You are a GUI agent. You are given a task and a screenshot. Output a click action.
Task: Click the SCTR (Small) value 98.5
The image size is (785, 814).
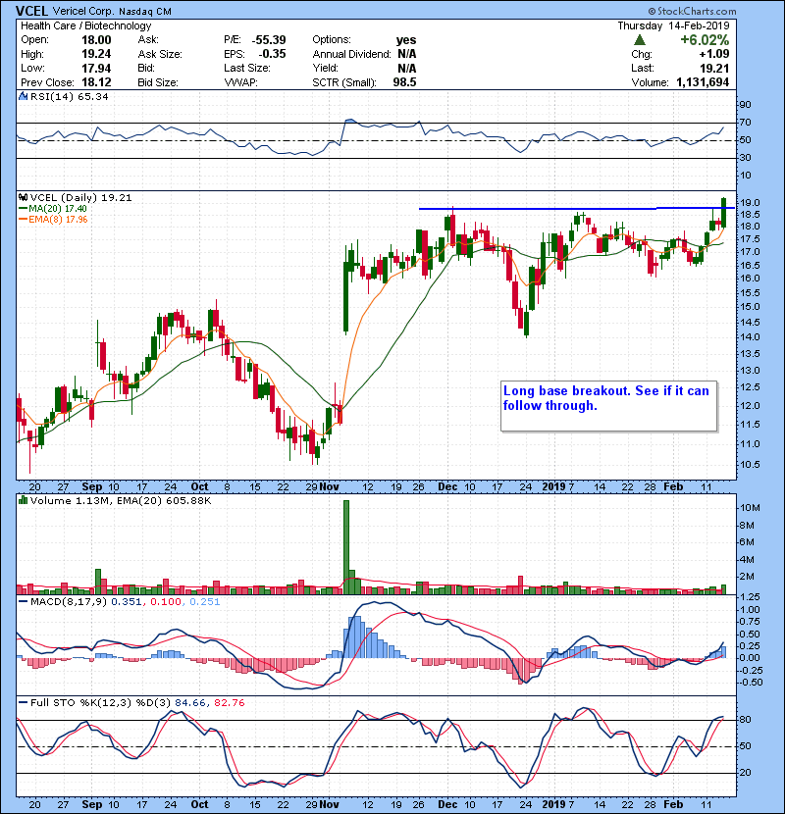404,82
